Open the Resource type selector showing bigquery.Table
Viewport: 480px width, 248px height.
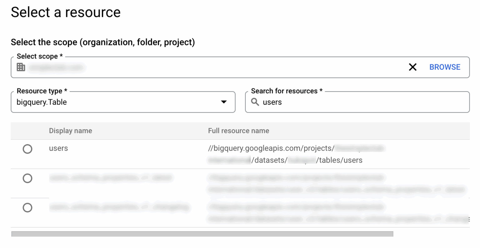123,102
